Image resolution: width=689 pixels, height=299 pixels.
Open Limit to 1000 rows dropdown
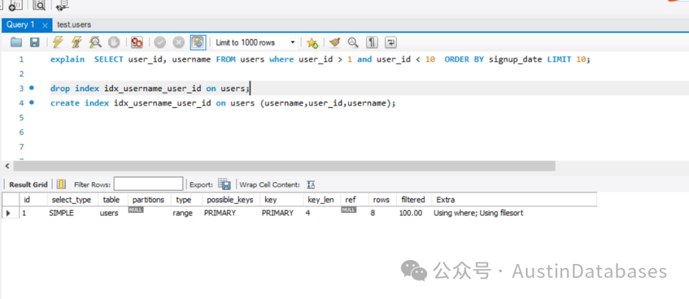point(255,43)
